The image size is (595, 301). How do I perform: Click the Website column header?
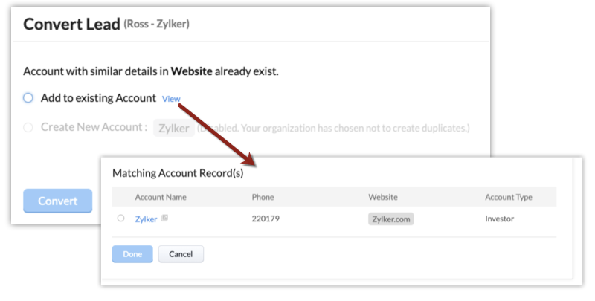tap(384, 198)
